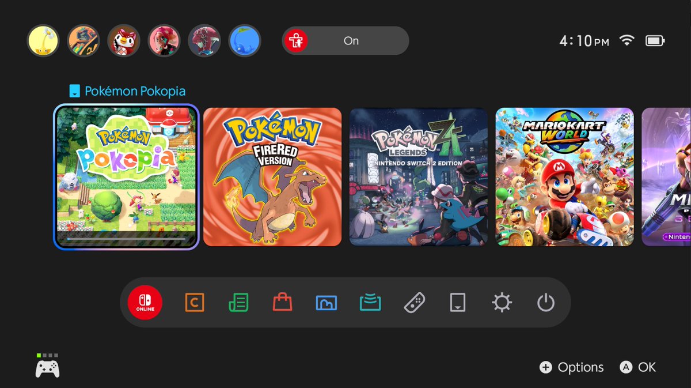Select the second user avatar in orange
Image resolution: width=691 pixels, height=388 pixels.
83,40
